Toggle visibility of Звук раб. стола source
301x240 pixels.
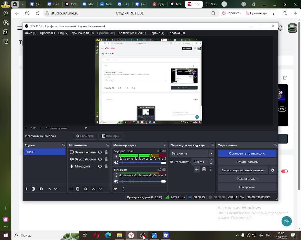[100, 159]
